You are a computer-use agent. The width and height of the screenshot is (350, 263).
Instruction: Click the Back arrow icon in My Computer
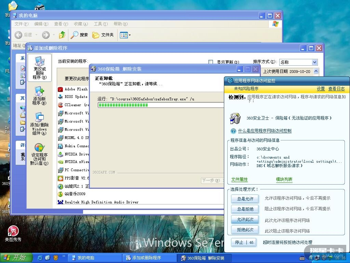pos(18,35)
